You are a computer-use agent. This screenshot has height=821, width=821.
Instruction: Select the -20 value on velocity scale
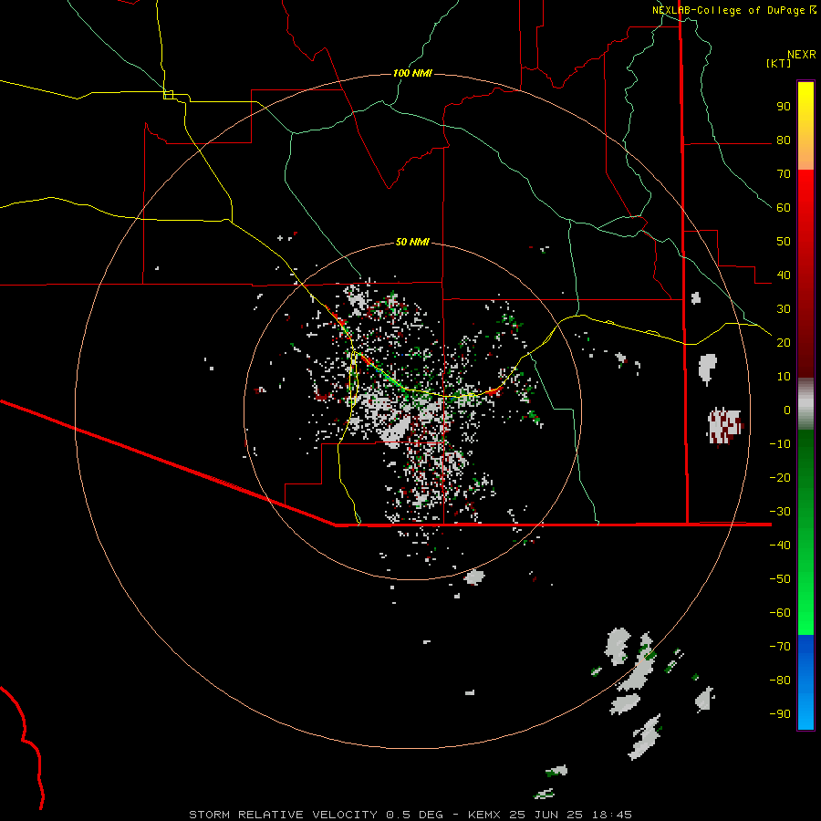click(780, 478)
